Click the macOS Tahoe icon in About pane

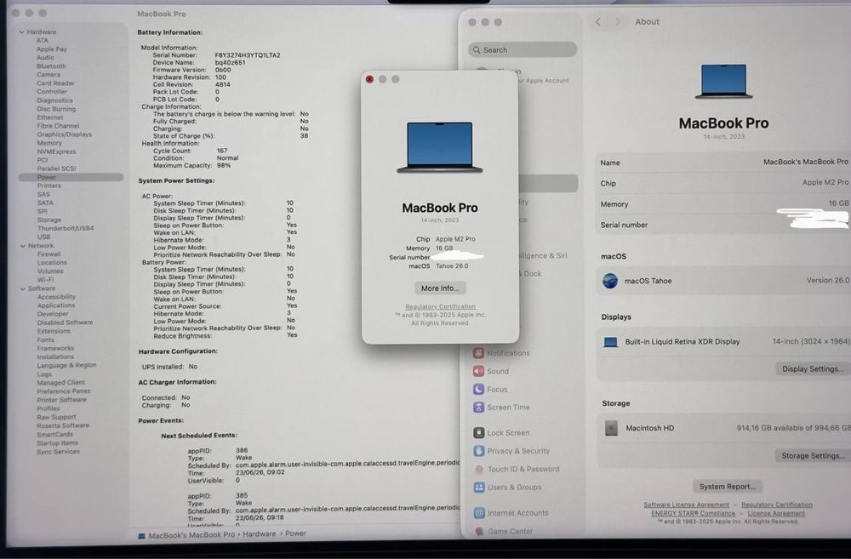click(x=610, y=281)
